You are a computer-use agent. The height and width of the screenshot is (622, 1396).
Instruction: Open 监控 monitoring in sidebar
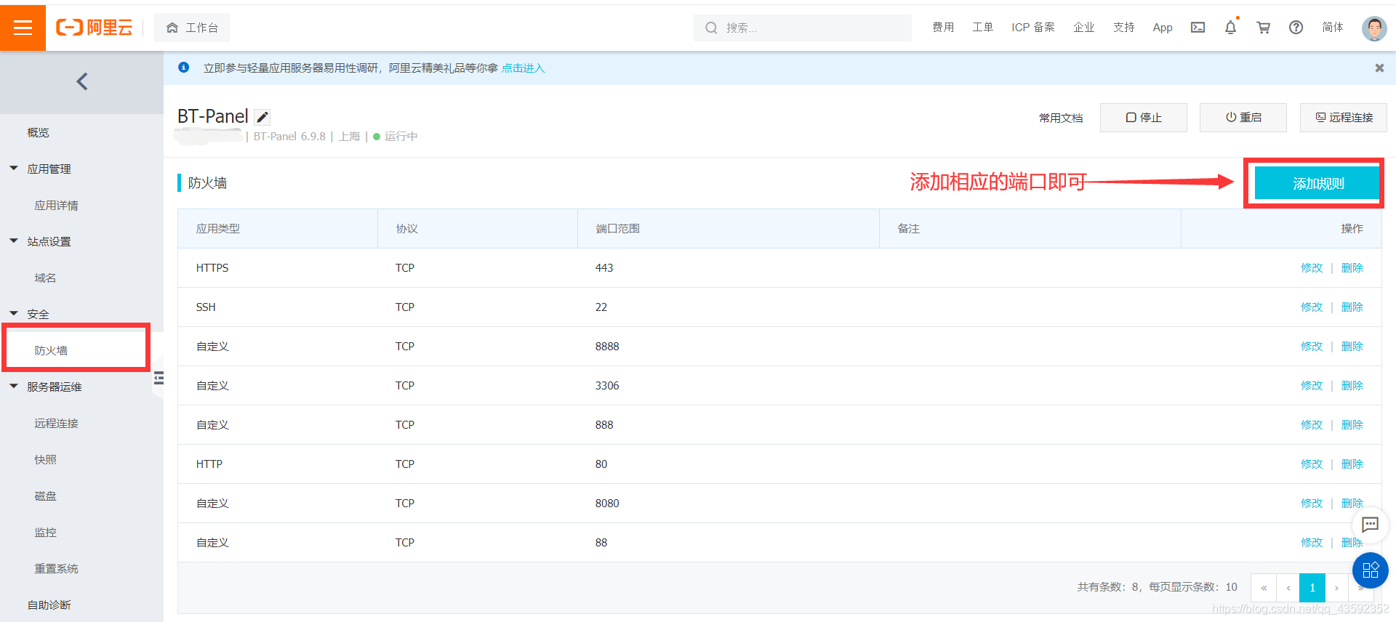pyautogui.click(x=45, y=533)
